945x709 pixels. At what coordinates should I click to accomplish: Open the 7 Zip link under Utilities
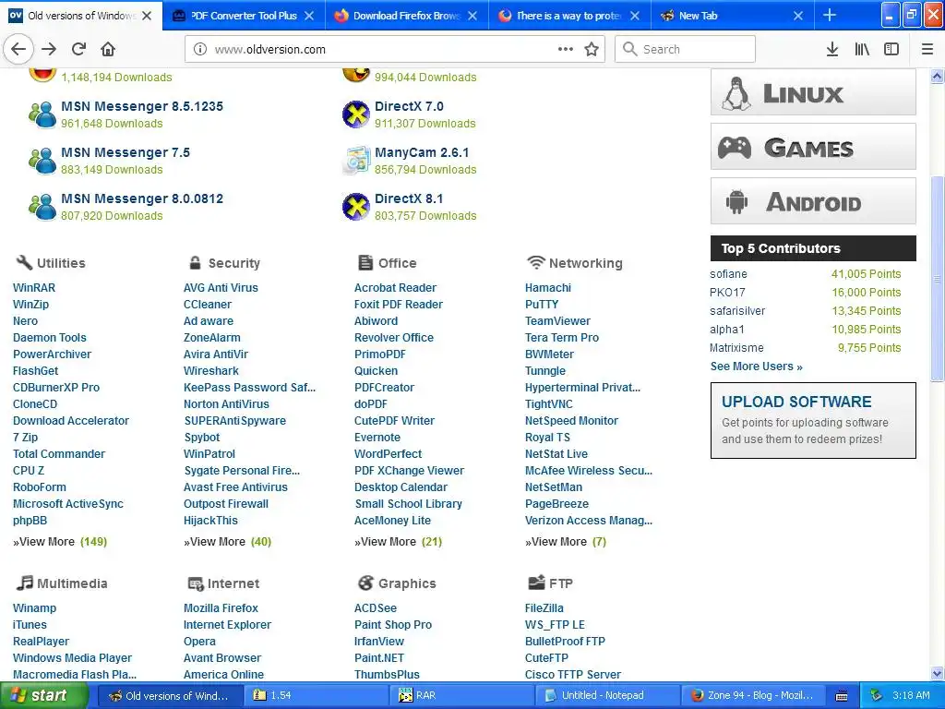[25, 437]
